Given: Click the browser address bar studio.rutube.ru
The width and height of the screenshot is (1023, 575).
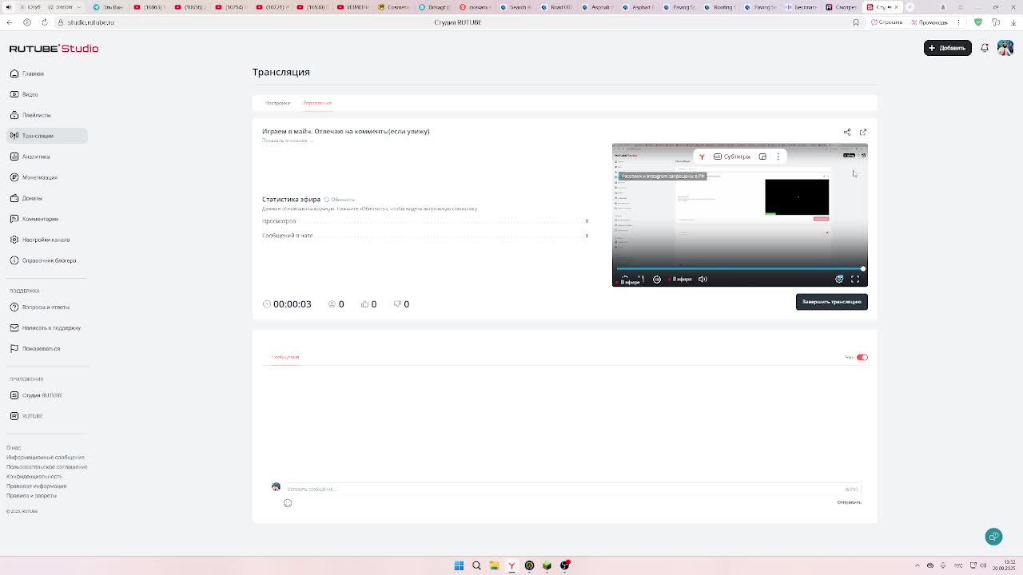Looking at the screenshot, I should pyautogui.click(x=90, y=22).
